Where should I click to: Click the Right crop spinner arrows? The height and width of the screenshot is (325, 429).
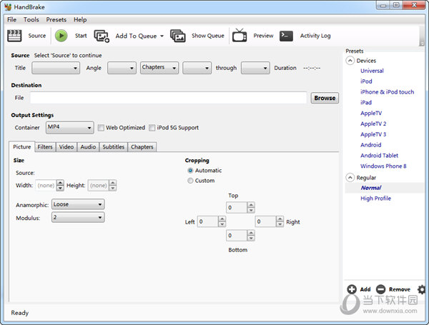click(x=280, y=221)
